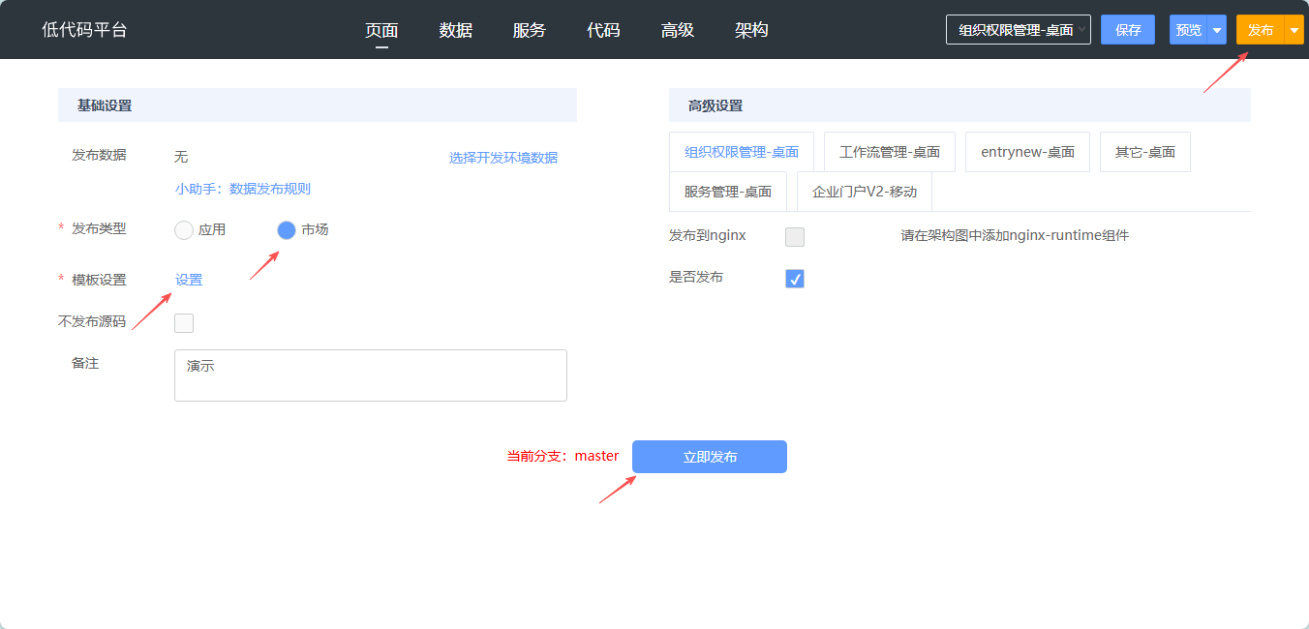Check the 发布到nginx checkbox
Screen dimensions: 1309x629
[795, 237]
